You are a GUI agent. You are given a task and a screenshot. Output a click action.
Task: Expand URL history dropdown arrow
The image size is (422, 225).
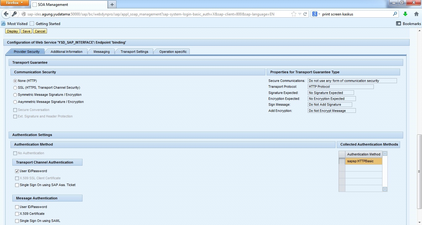coord(300,14)
